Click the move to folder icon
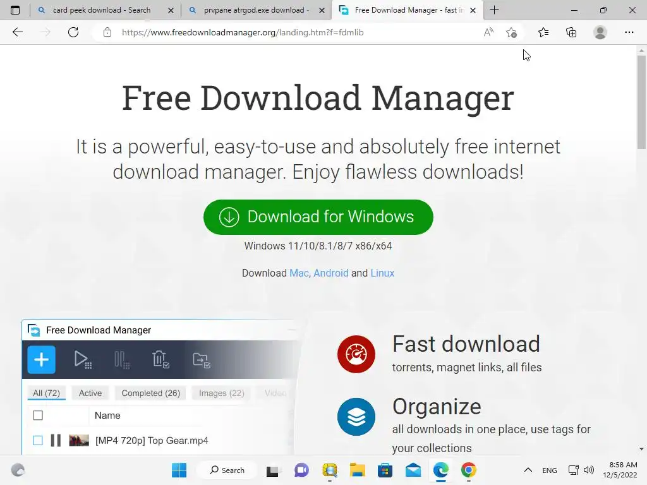The width and height of the screenshot is (647, 485). 202,359
